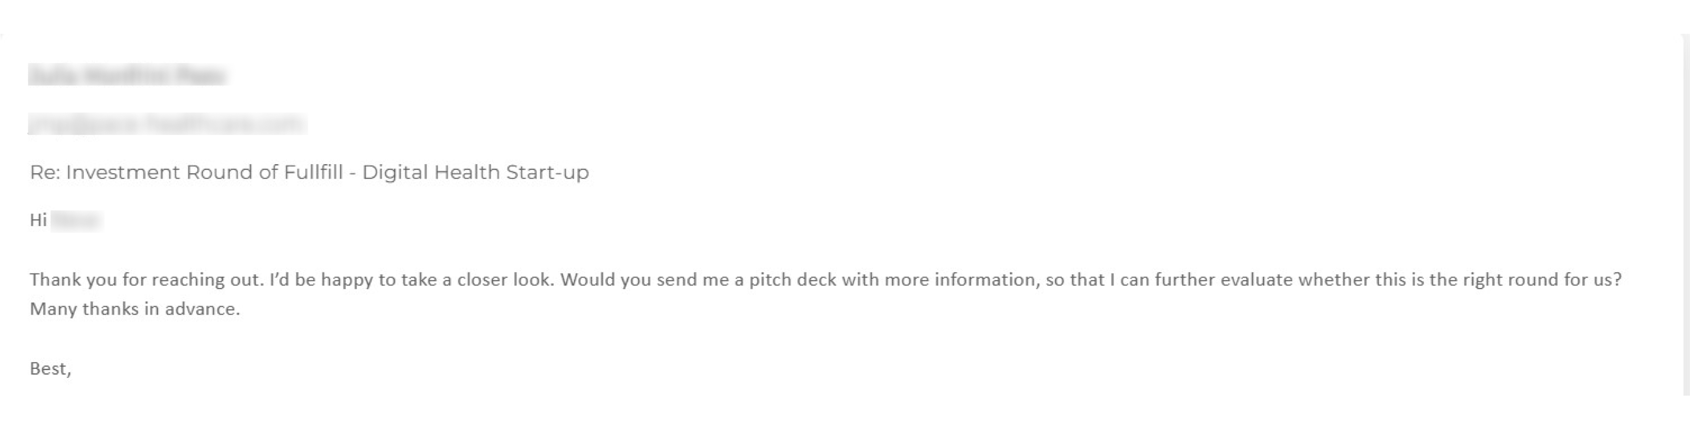Click the blurred recipient name after Hi
1690x429 pixels.
(x=75, y=220)
